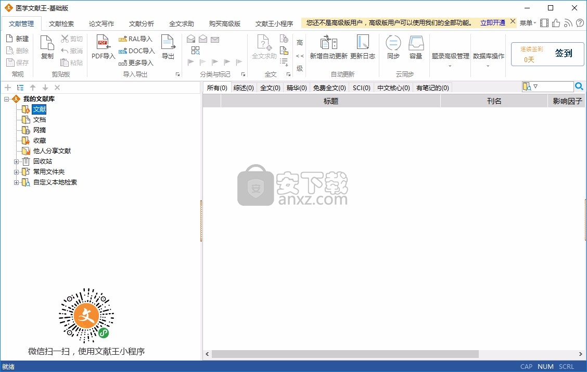
Task: Expand the 回收站 tree node
Action: (x=16, y=162)
